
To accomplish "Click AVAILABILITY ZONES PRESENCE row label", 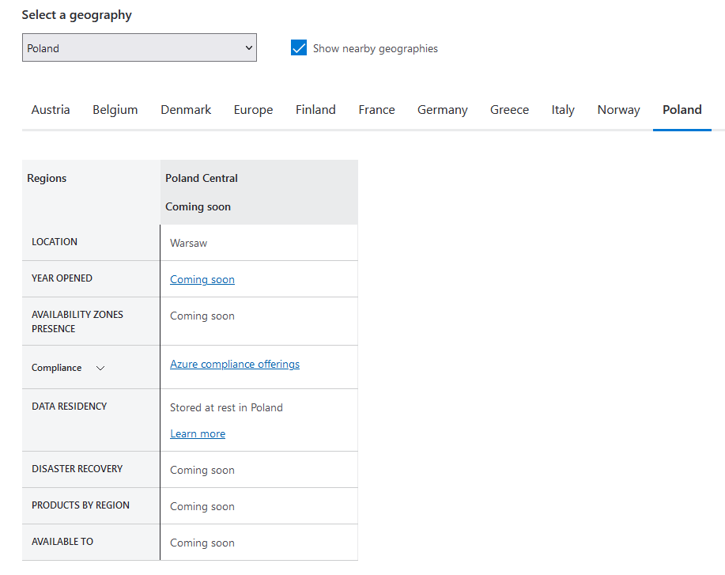I will 77,321.
